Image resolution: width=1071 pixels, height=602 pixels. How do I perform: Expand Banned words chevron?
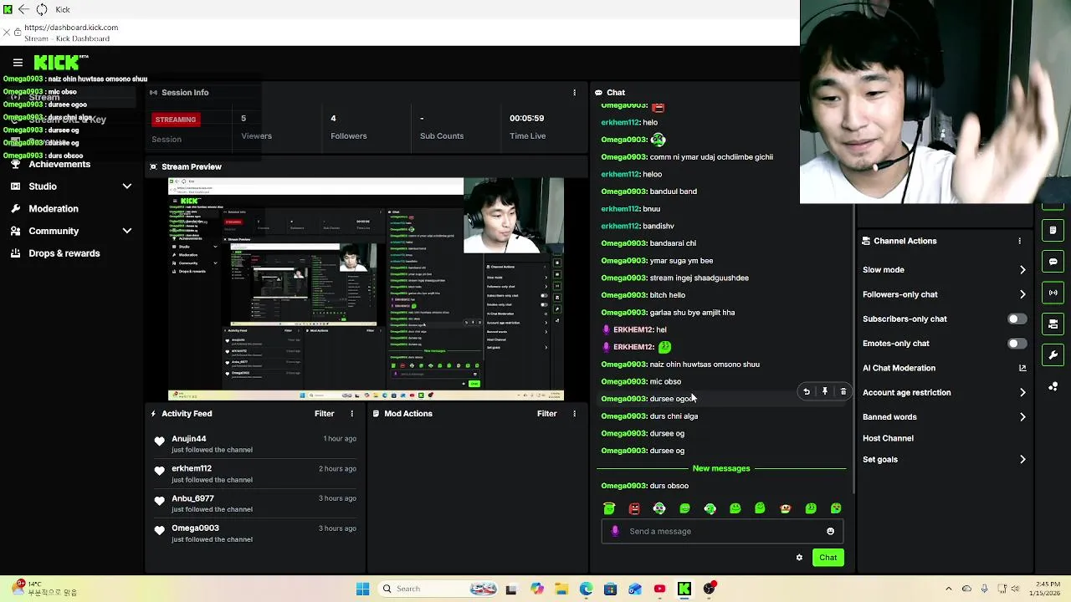[1022, 416]
